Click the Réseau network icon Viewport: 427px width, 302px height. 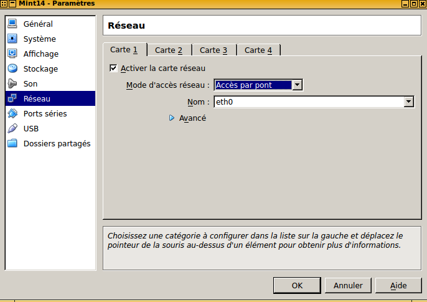[12, 98]
